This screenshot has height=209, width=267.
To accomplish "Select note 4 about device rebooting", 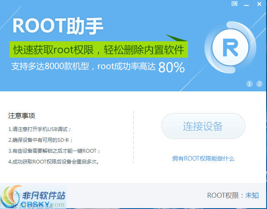I will pyautogui.click(x=54, y=161).
